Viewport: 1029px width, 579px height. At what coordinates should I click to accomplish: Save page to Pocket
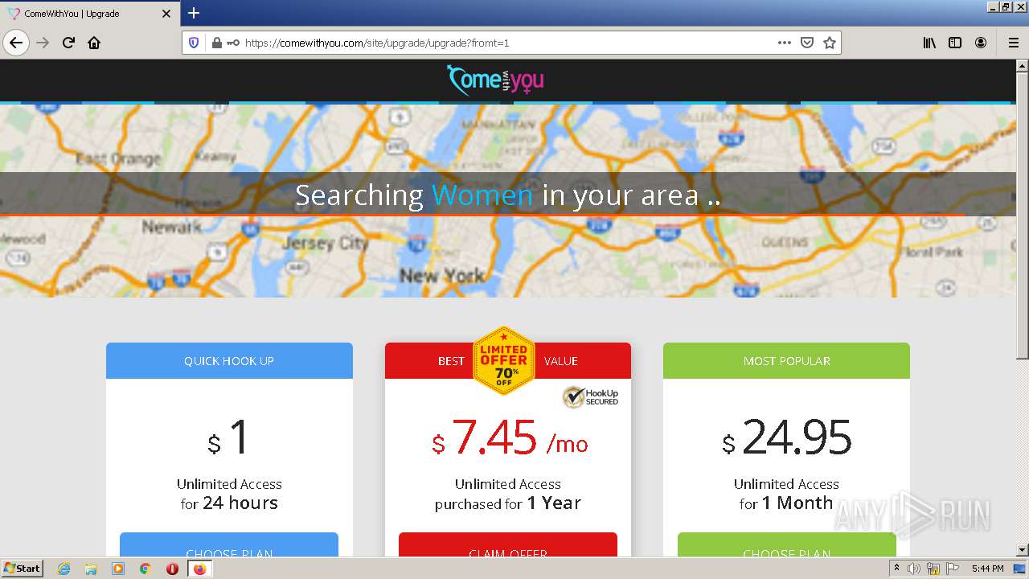[x=807, y=43]
